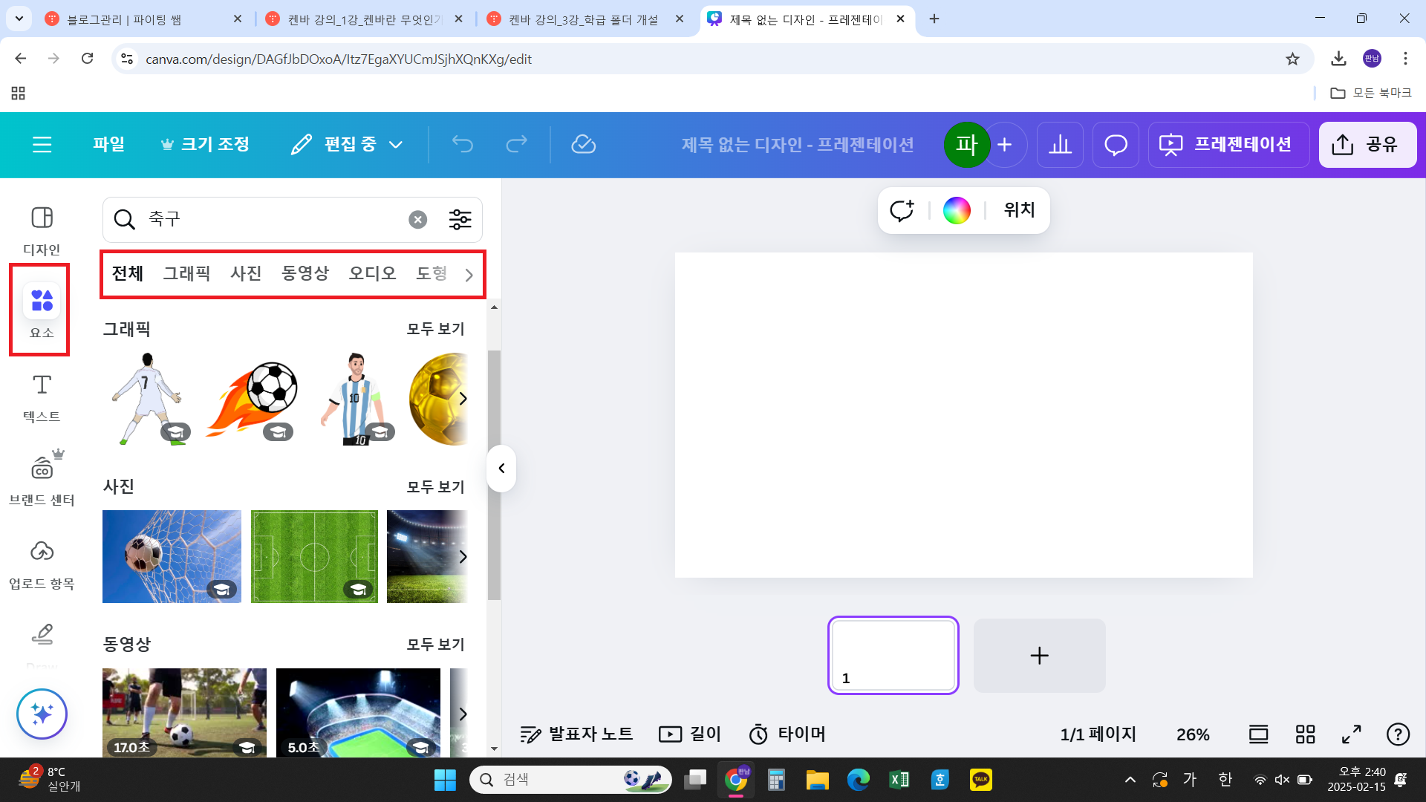Add a new page with the plus button
Screen dimensions: 1426x802
coord(1039,655)
